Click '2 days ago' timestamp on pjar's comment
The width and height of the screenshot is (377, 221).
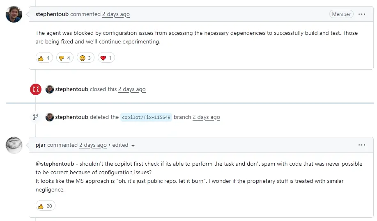point(93,145)
